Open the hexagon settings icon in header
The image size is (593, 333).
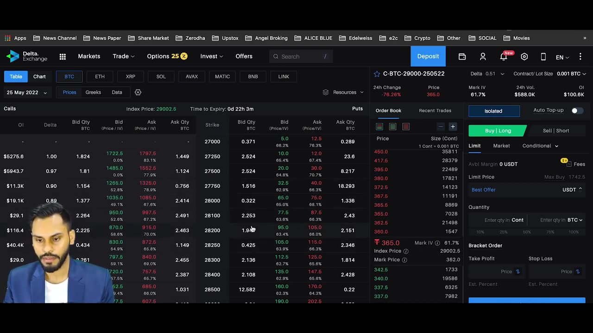coord(524,56)
